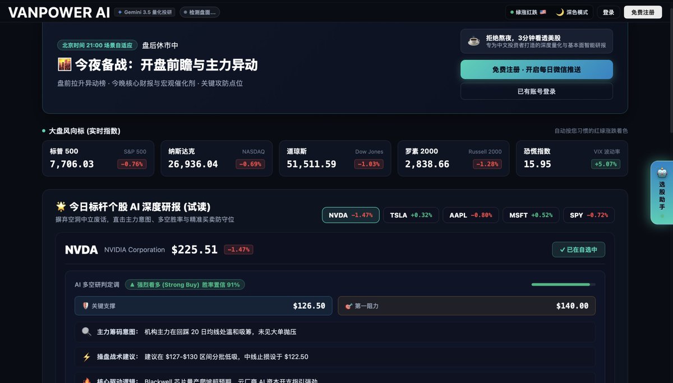
Task: Click the shield icon beside 关键支撑
Action: [x=85, y=306]
